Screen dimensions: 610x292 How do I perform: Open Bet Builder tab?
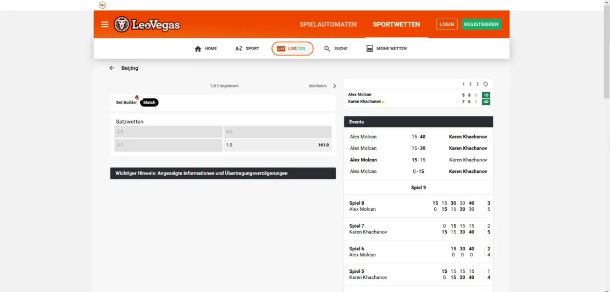[x=126, y=103]
